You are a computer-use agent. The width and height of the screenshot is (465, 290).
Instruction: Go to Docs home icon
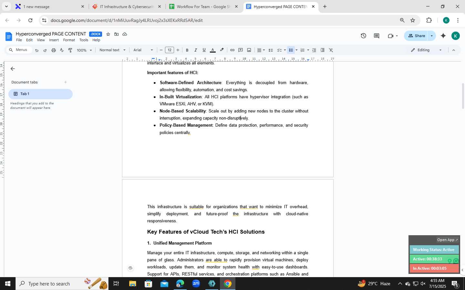coord(9,36)
